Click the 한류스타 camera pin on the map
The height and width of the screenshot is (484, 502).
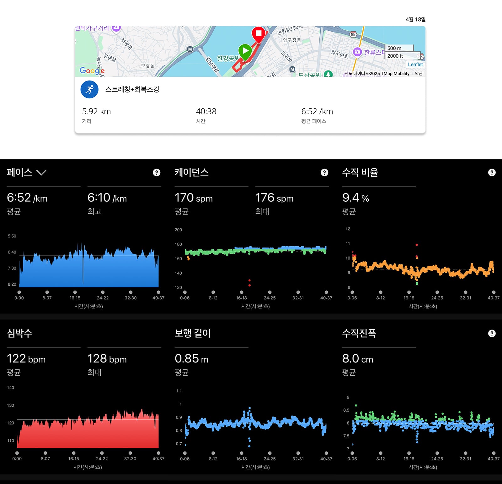357,52
